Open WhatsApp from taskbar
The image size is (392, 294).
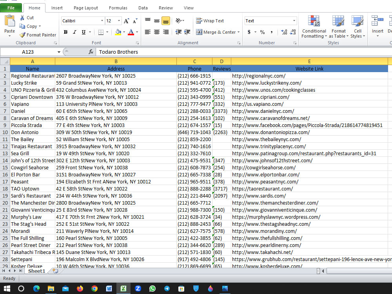point(152,289)
